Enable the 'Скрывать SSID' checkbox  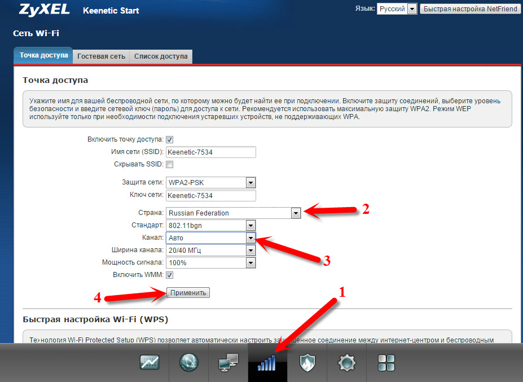[169, 164]
